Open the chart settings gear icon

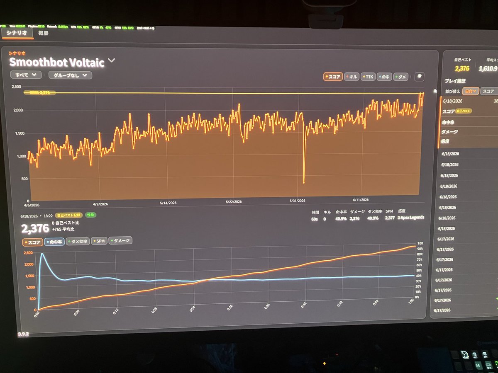coord(419,77)
